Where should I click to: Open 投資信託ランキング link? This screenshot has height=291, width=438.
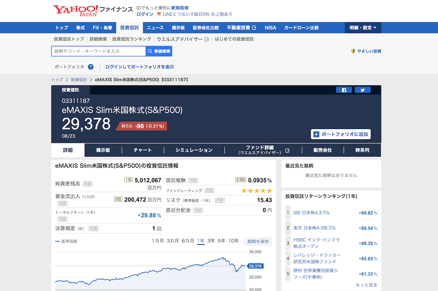coord(132,39)
